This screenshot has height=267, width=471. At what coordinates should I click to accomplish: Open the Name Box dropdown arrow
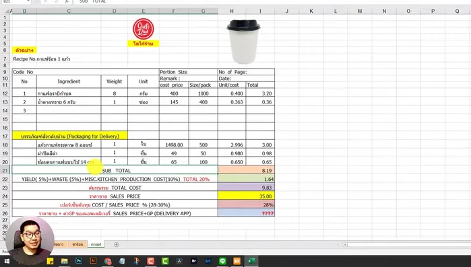coord(28,1)
